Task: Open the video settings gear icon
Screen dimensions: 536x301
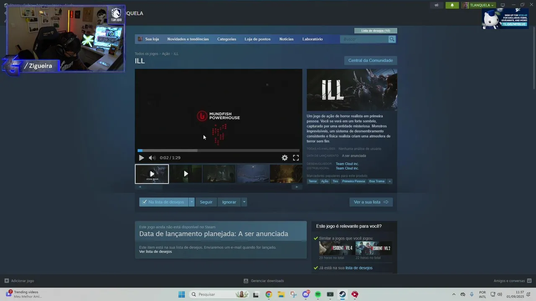Action: pos(285,158)
